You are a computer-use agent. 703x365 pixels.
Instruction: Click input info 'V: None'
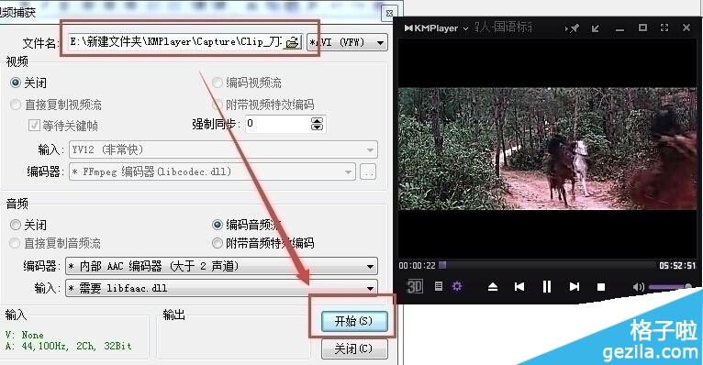(24, 335)
